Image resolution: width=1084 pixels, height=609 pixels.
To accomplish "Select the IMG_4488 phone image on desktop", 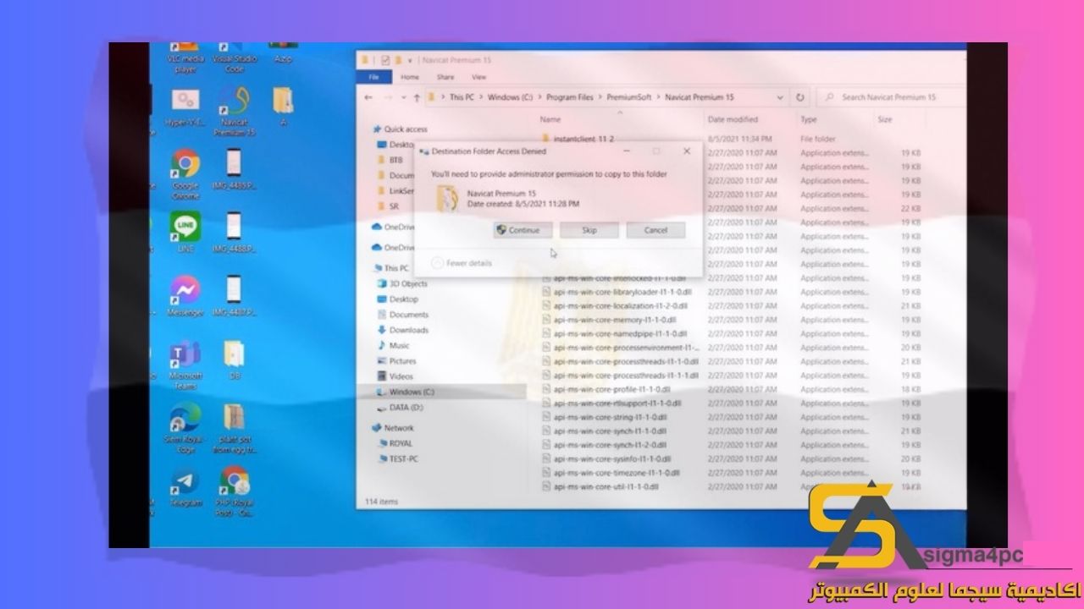I will [x=234, y=233].
